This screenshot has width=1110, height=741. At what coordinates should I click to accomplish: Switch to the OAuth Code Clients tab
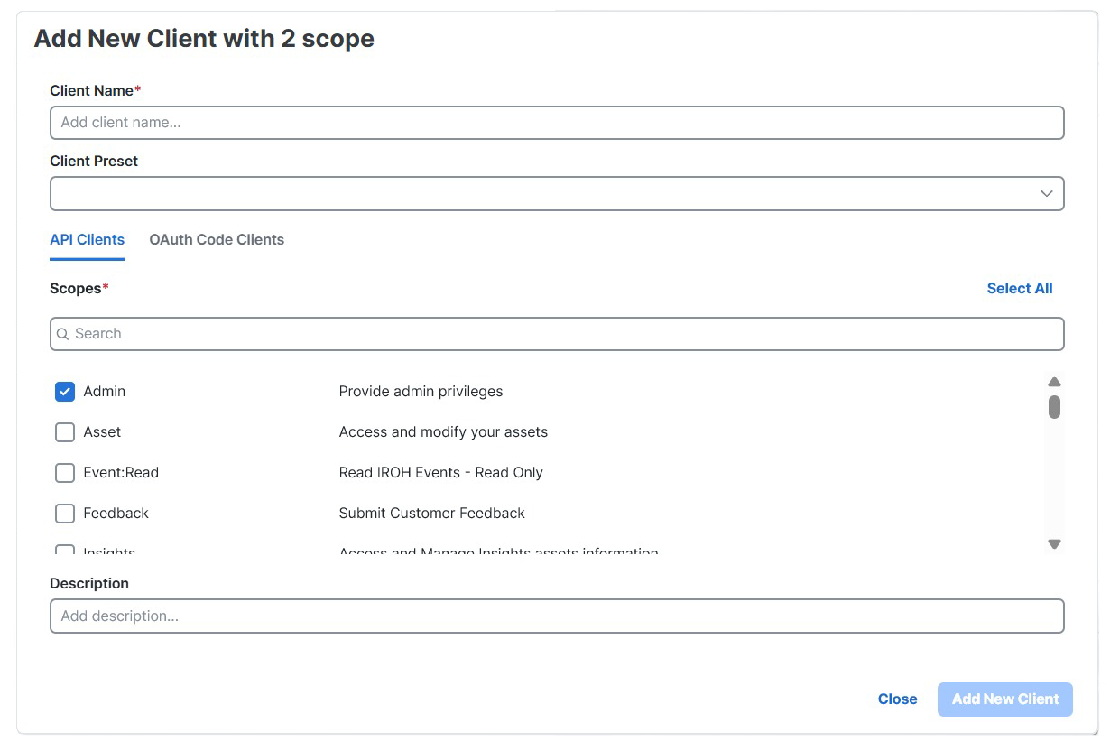(217, 239)
